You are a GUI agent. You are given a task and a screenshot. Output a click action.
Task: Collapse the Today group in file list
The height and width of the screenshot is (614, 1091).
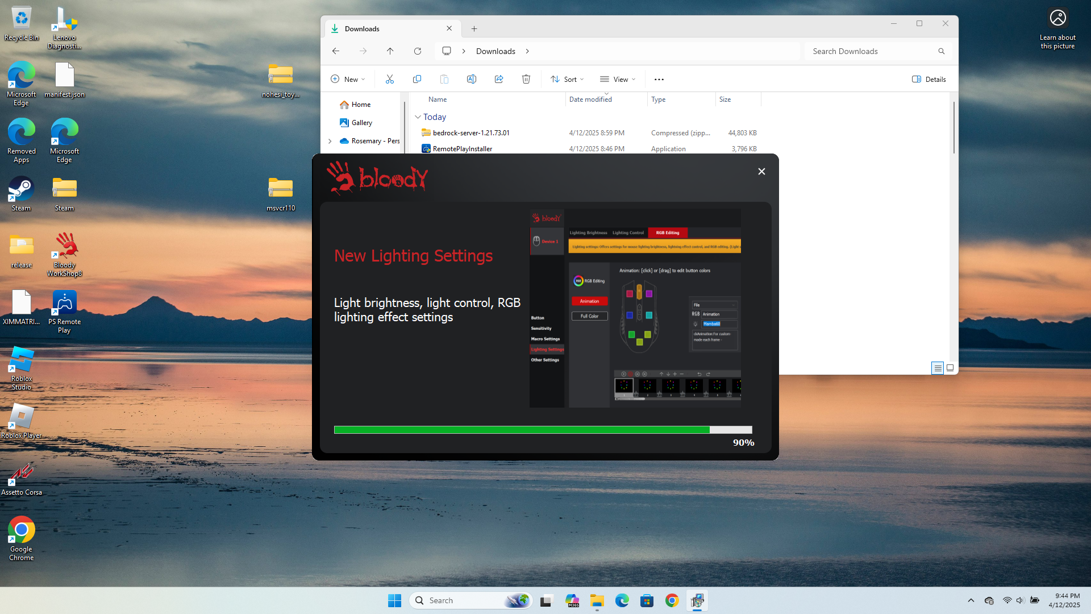point(418,117)
